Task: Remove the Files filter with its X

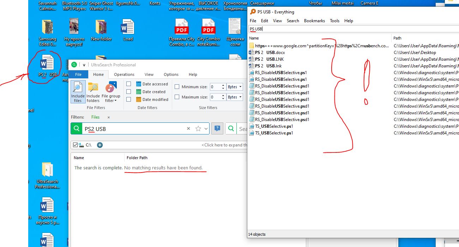Action: coord(109,117)
